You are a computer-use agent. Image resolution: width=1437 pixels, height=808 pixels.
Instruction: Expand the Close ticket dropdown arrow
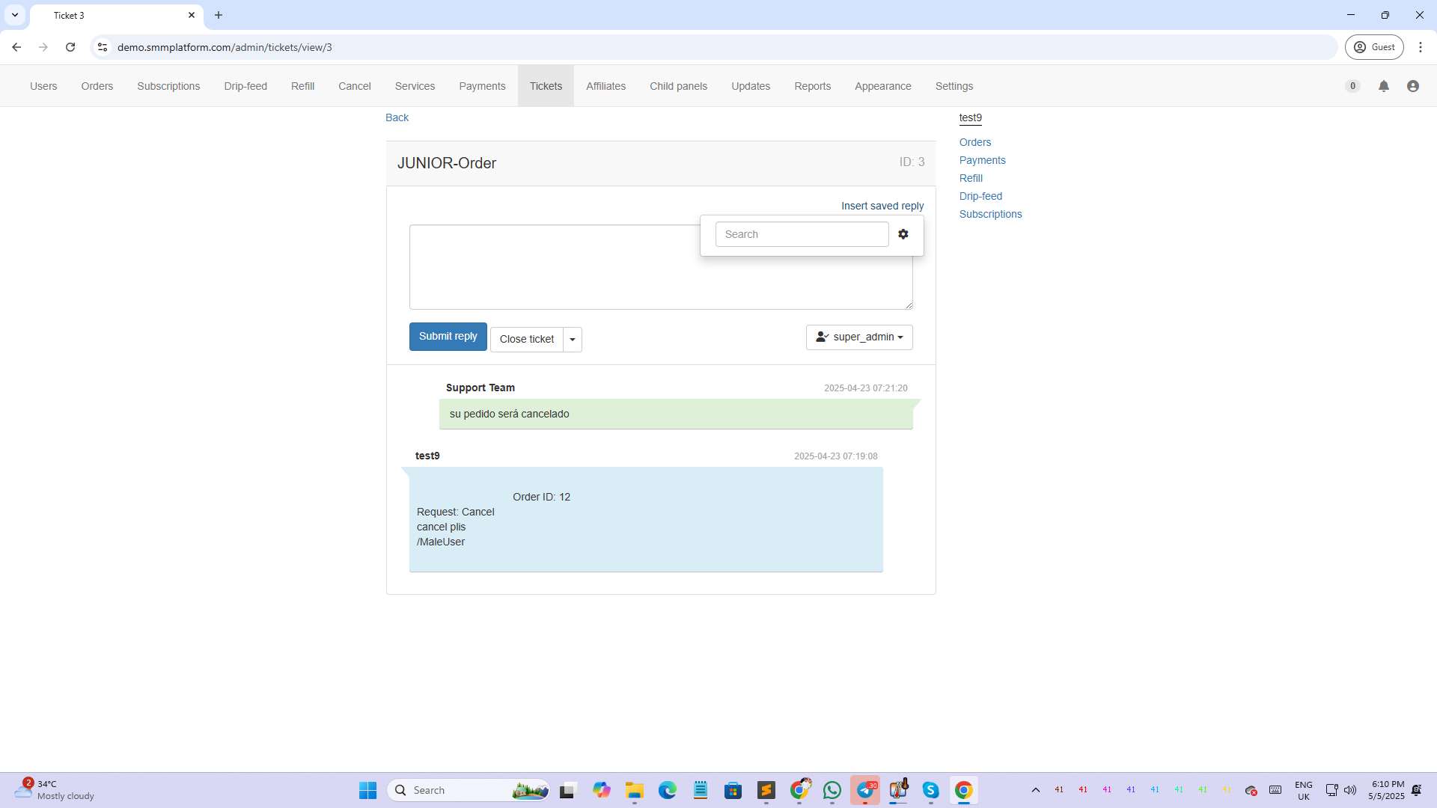573,340
